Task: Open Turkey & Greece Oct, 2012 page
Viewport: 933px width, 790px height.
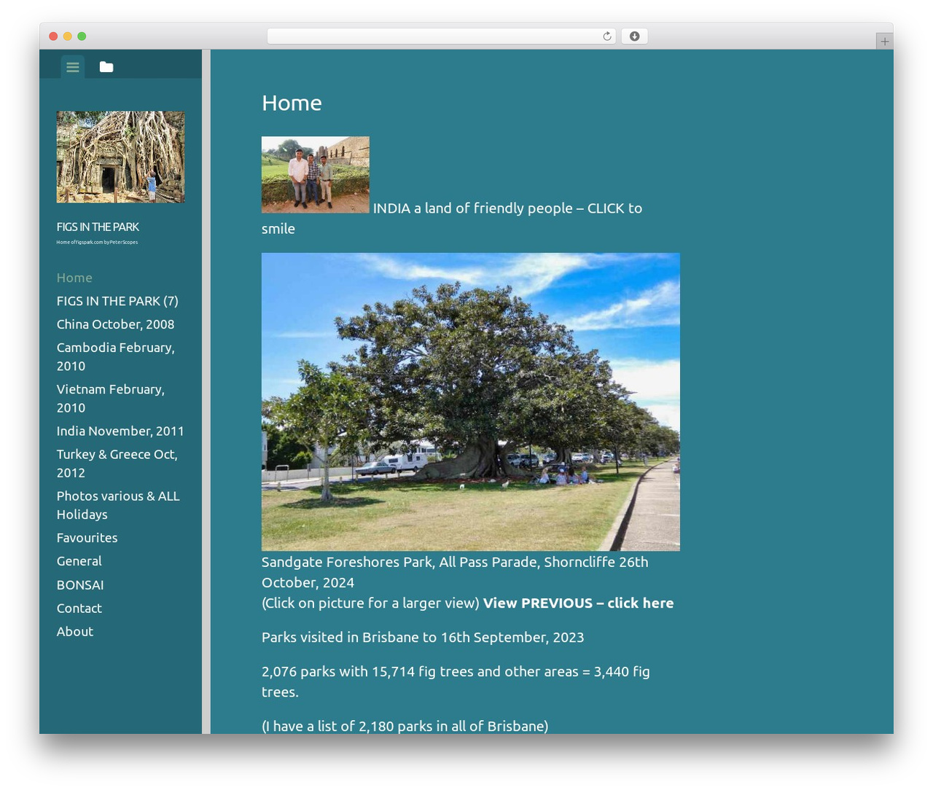Action: [x=117, y=463]
